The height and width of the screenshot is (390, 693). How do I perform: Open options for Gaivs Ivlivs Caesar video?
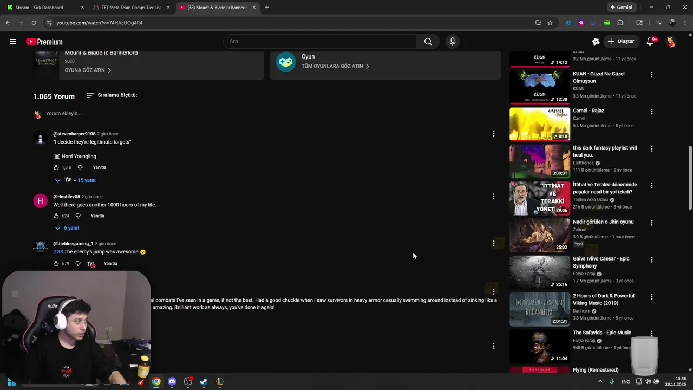(652, 259)
